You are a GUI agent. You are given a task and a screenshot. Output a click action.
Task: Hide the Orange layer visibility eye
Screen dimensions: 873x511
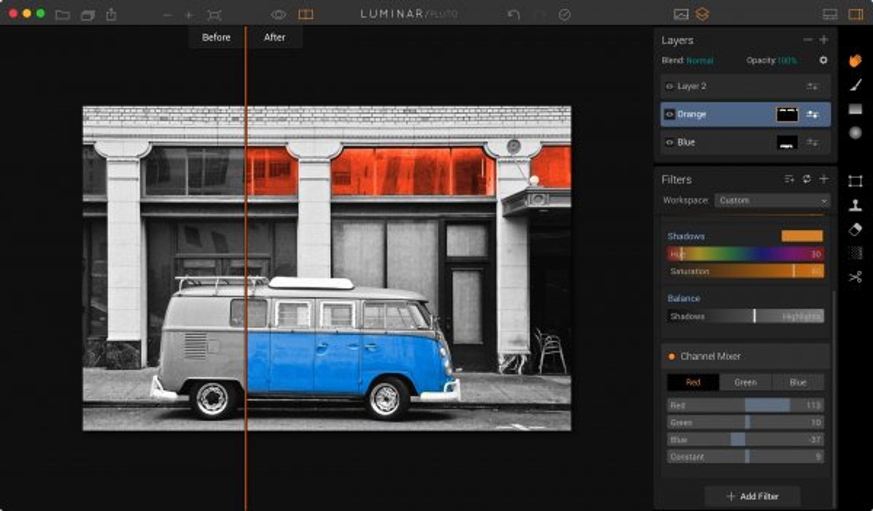[671, 114]
